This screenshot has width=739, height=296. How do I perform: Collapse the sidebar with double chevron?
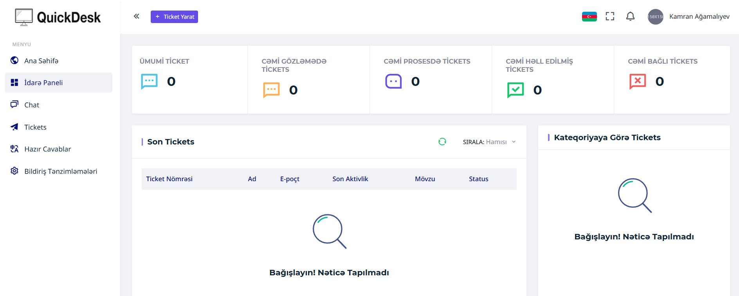pos(136,16)
